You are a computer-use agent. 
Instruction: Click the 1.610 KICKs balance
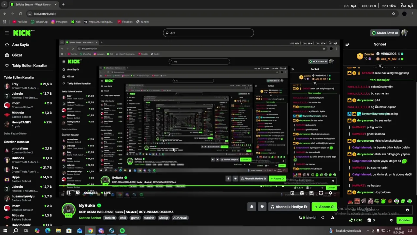(x=355, y=220)
